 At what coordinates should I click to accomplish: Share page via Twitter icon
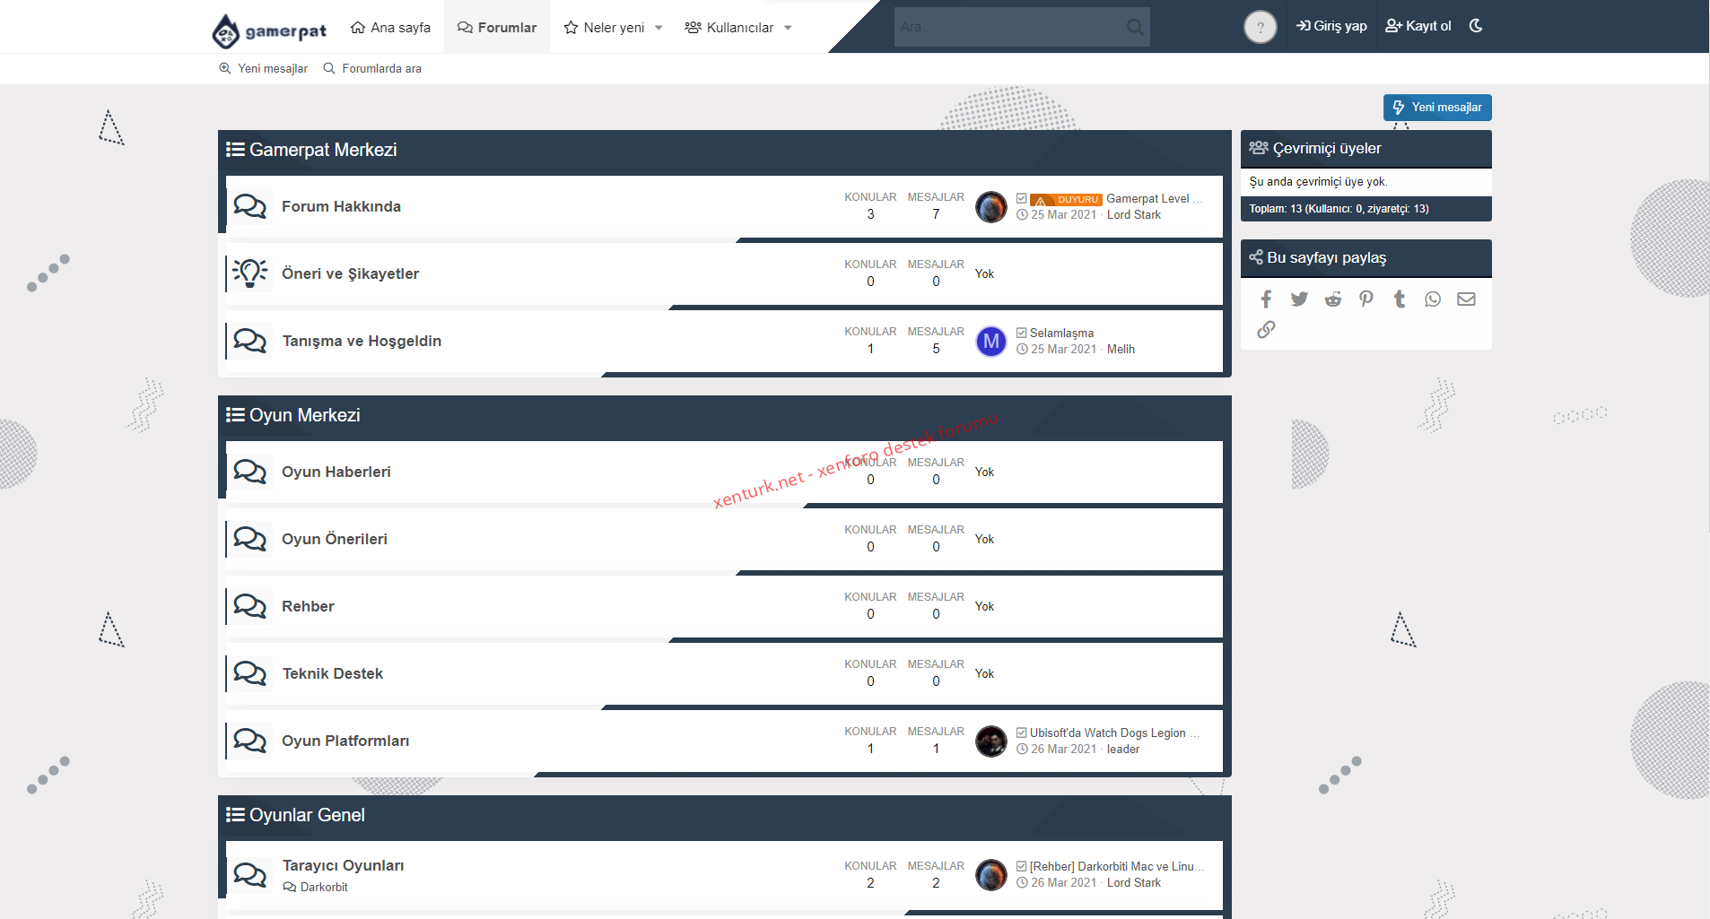click(x=1299, y=299)
